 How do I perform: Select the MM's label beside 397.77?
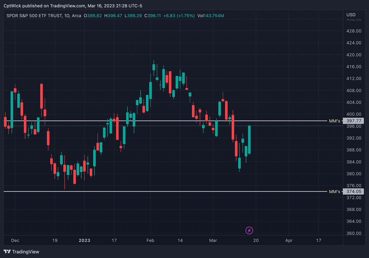click(x=335, y=121)
